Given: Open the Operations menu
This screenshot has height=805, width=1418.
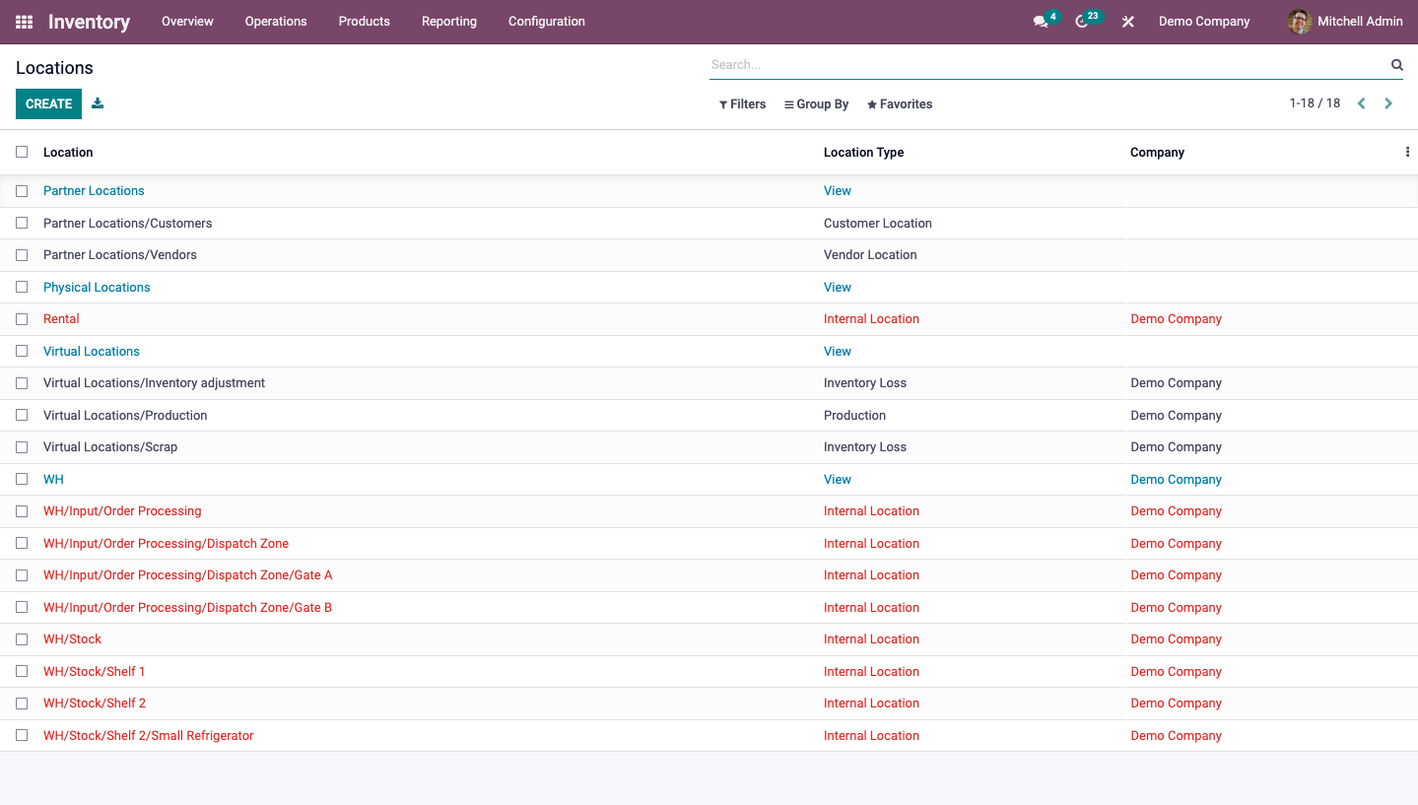Looking at the screenshot, I should [x=276, y=22].
